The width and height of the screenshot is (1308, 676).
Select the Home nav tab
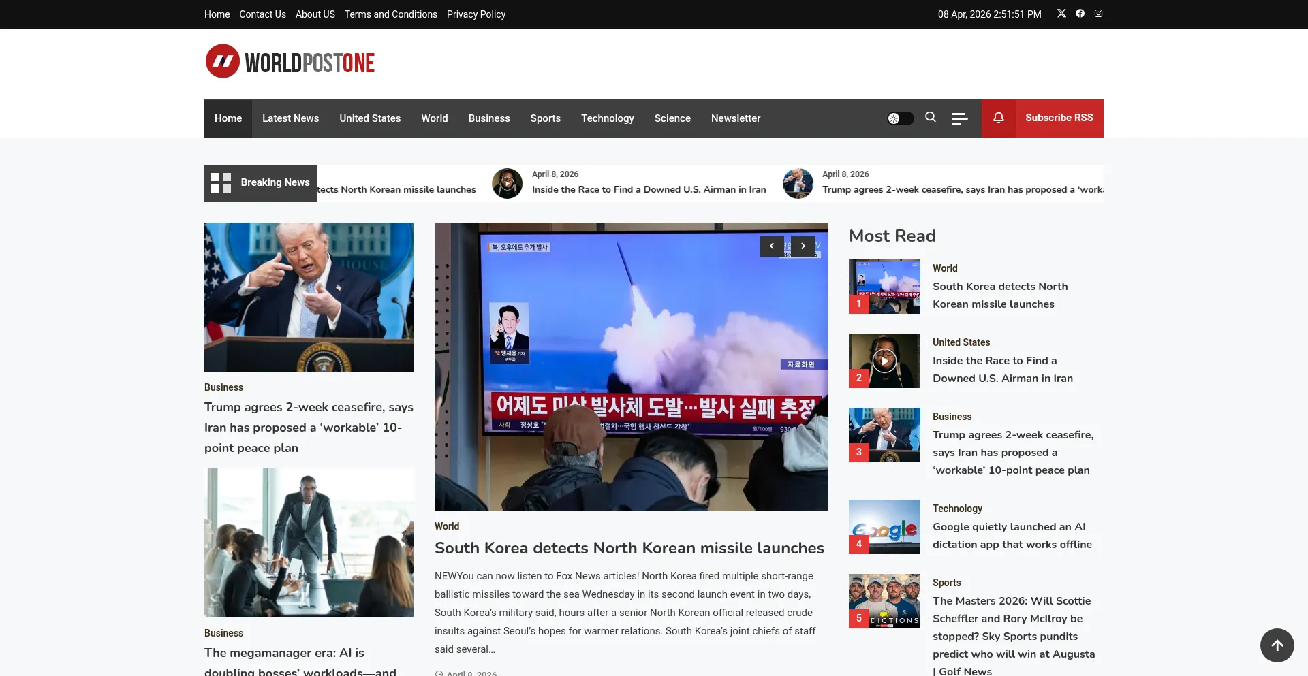(228, 118)
